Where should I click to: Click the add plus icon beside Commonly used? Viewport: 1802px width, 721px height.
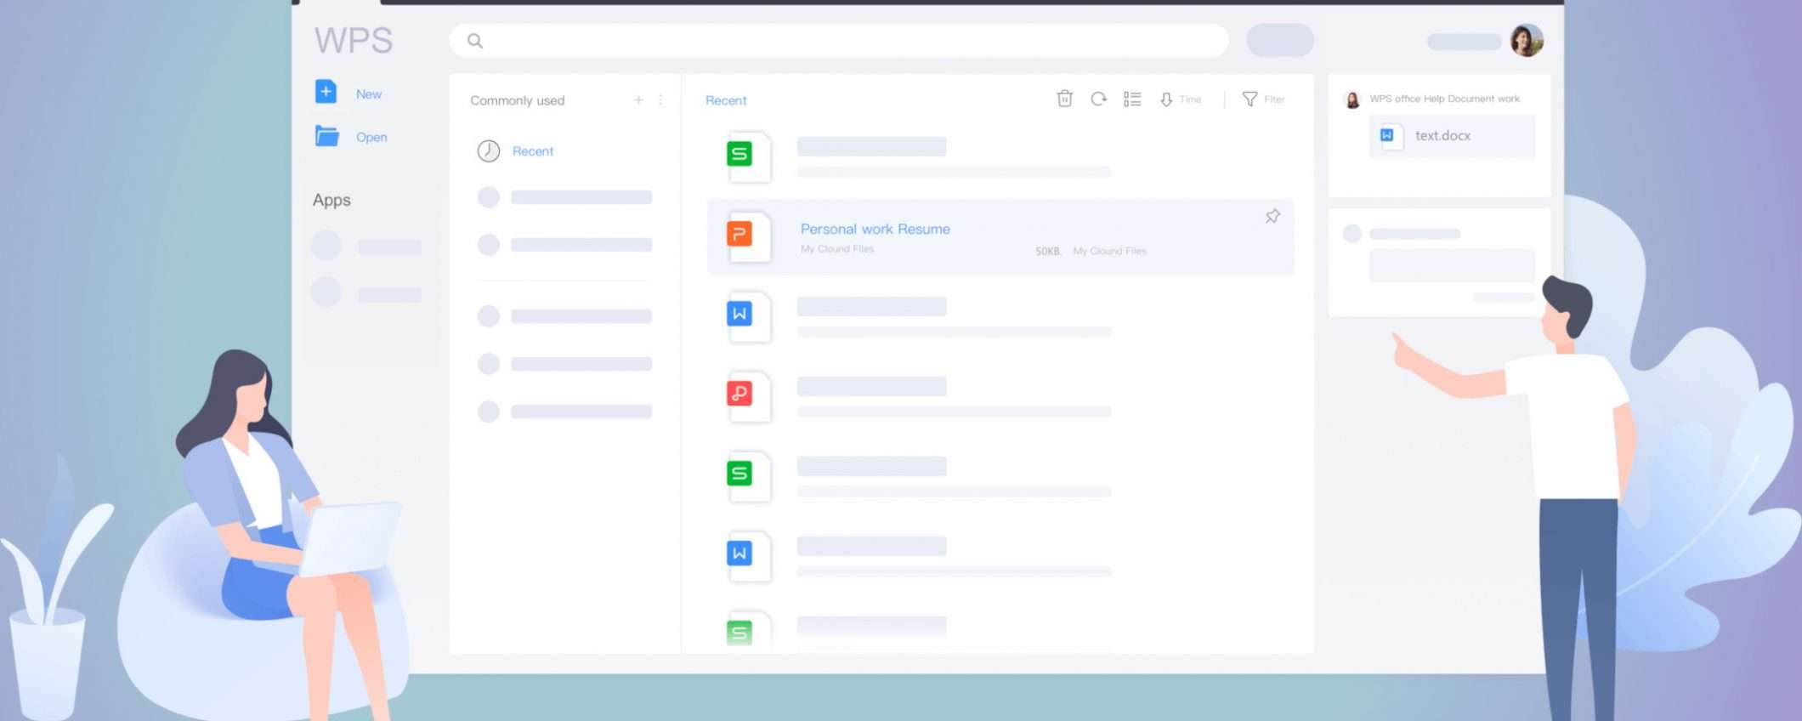coord(638,100)
